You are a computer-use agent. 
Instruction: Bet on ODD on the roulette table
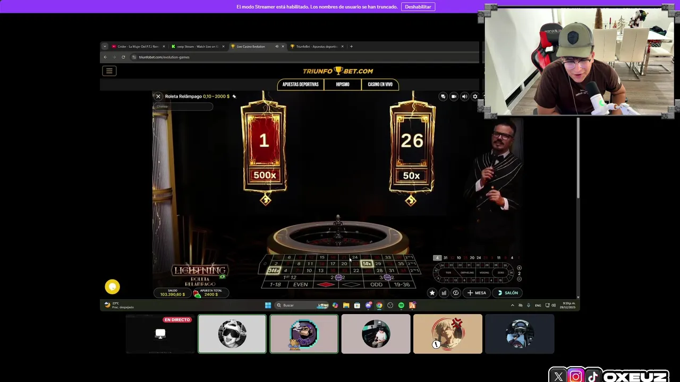point(376,284)
